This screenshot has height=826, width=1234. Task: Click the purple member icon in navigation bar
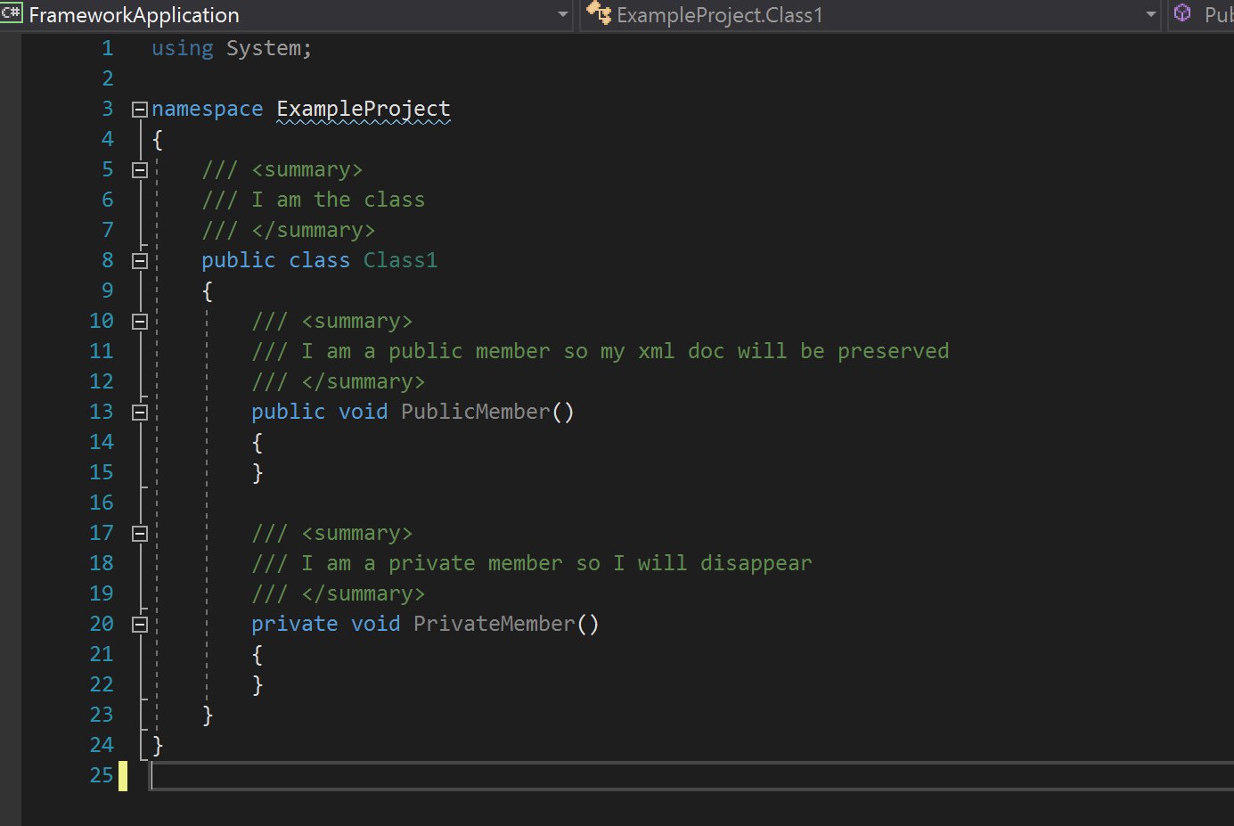pos(1182,13)
